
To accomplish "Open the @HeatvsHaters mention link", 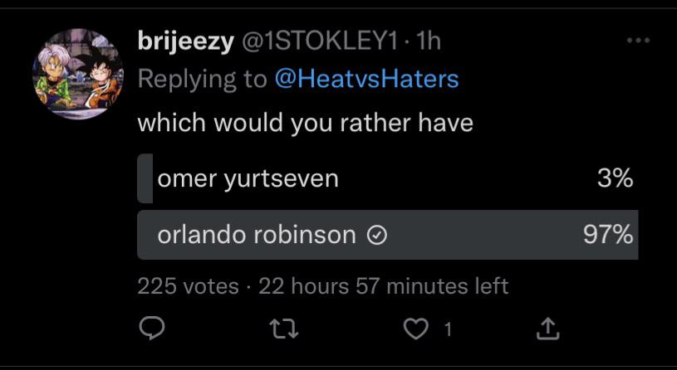I will [365, 79].
